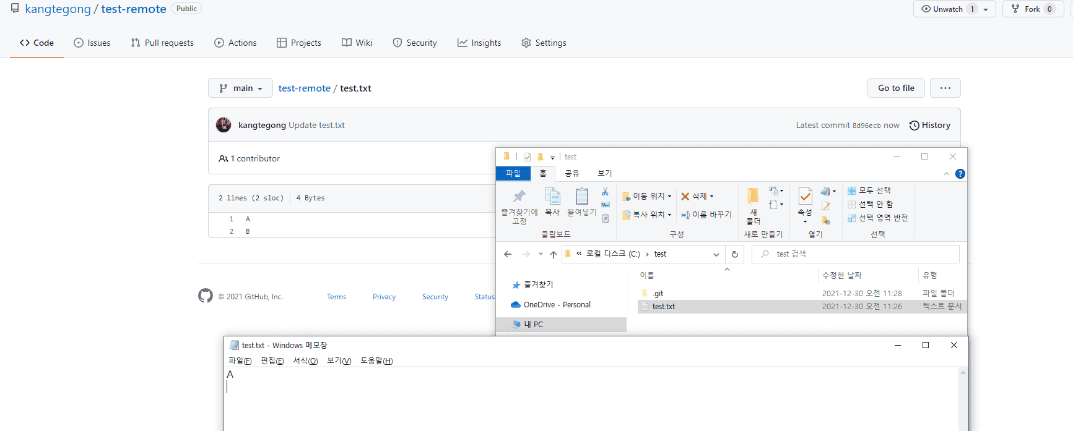Expand the 복사 위치 (Copy to) dropdown
This screenshot has height=431, width=1073.
pos(669,215)
